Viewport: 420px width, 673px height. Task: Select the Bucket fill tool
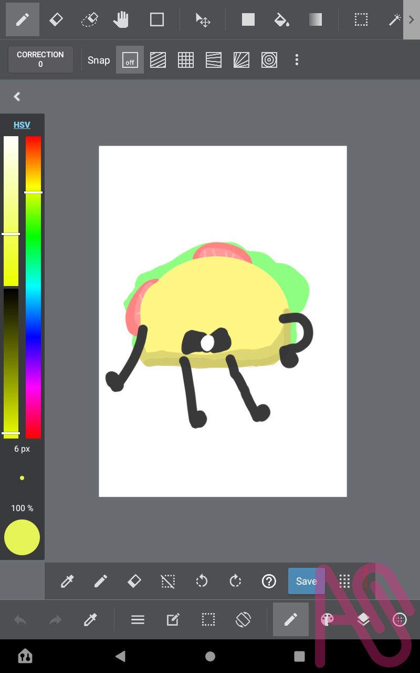(x=282, y=20)
